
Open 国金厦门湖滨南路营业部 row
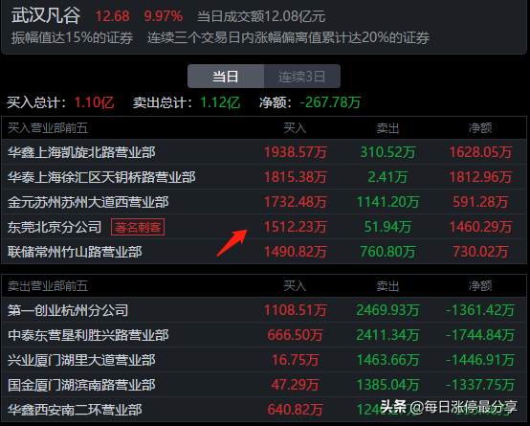264,385
